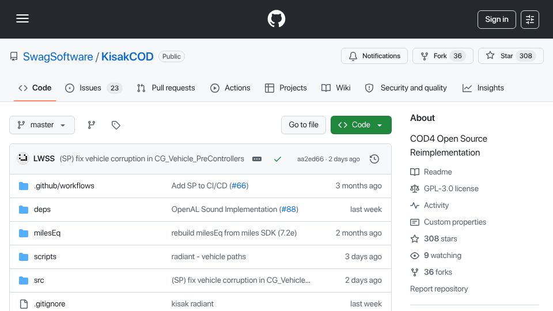Open the Insights tab
This screenshot has width=553, height=311.
pyautogui.click(x=483, y=88)
